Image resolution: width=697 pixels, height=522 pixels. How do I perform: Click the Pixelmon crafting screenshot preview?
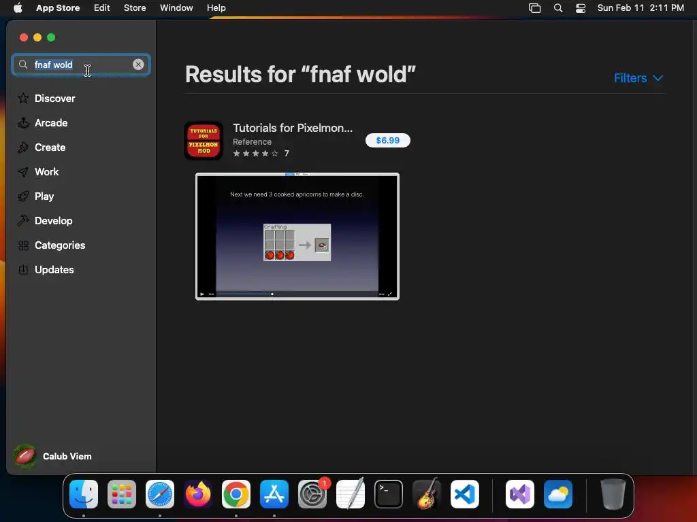coord(297,237)
